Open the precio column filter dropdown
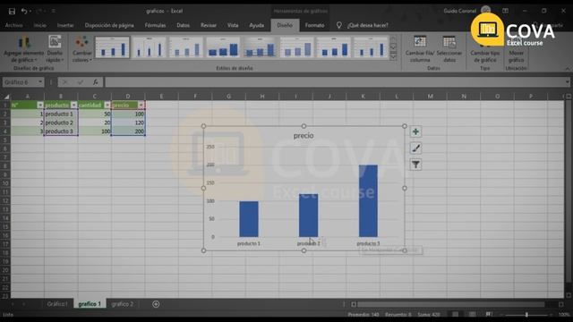 coord(141,106)
